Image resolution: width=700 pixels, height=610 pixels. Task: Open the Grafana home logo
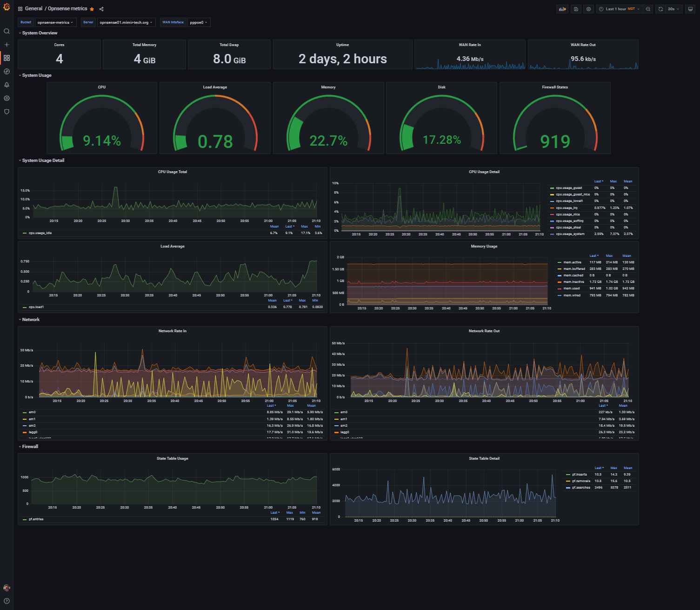(7, 7)
